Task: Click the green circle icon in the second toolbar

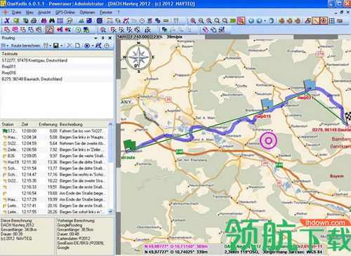Action: pos(78,29)
